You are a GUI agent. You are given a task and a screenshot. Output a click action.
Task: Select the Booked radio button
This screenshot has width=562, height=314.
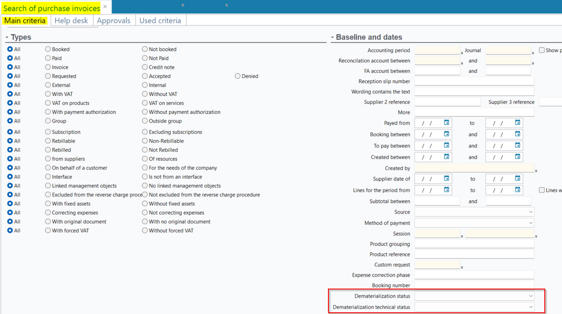point(48,50)
